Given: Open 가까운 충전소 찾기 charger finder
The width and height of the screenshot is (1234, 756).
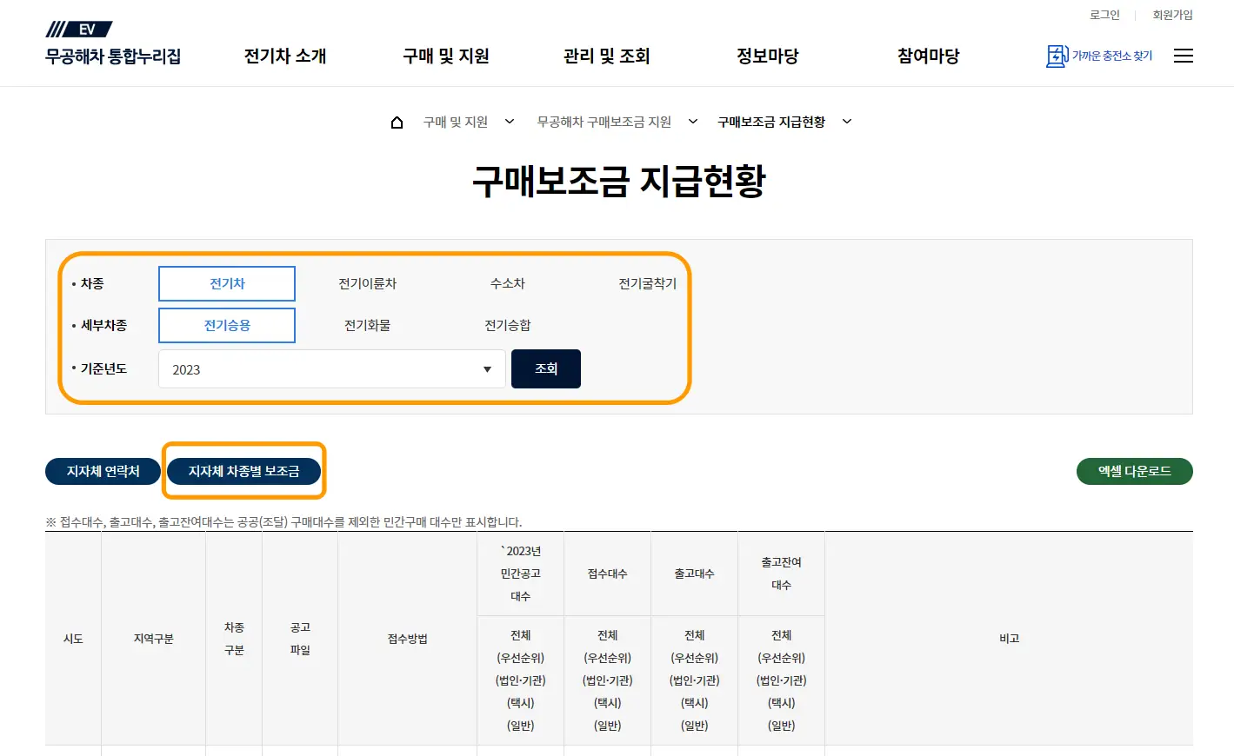Looking at the screenshot, I should point(1099,55).
